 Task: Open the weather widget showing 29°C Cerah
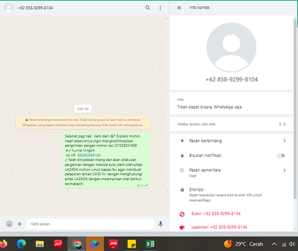pyautogui.click(x=243, y=244)
